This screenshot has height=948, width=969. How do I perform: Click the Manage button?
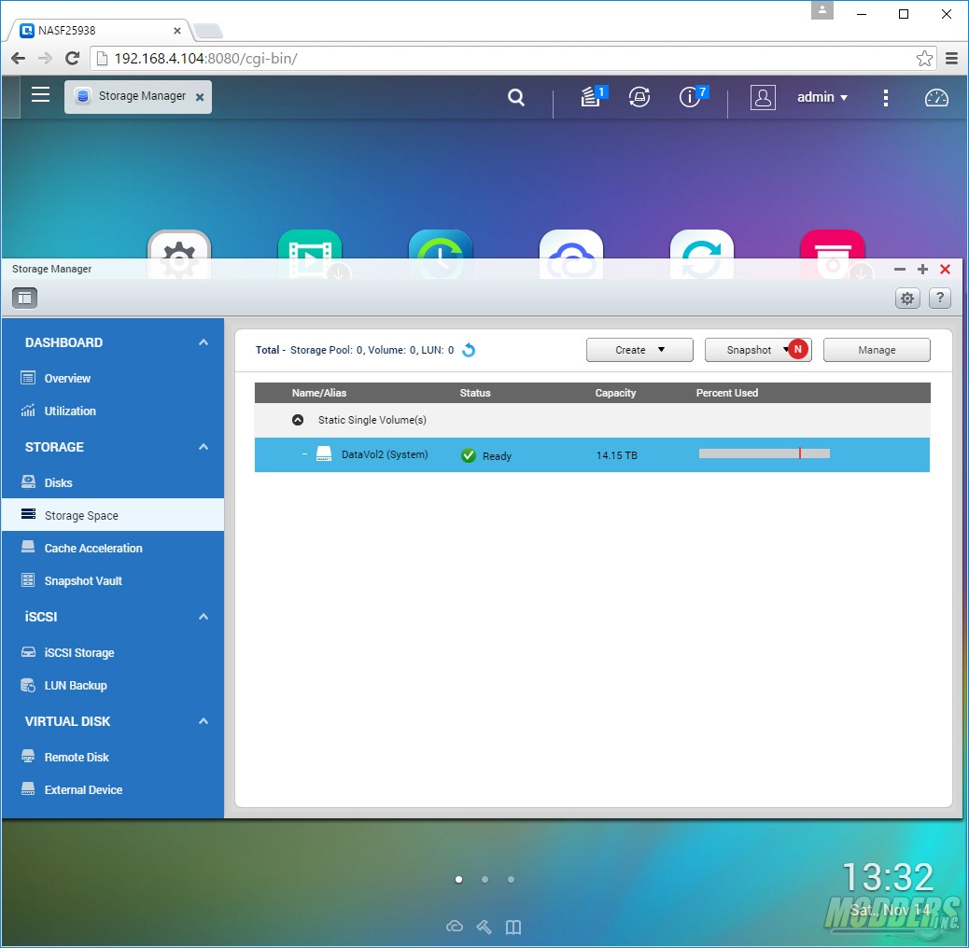(877, 350)
